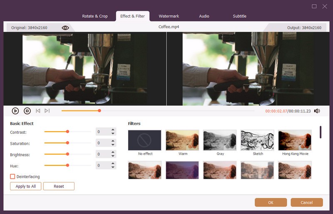Apply the Warm filter
The width and height of the screenshot is (333, 214).
(182, 140)
